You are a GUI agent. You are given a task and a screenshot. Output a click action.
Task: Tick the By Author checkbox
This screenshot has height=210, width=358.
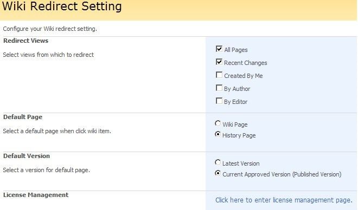pos(219,88)
